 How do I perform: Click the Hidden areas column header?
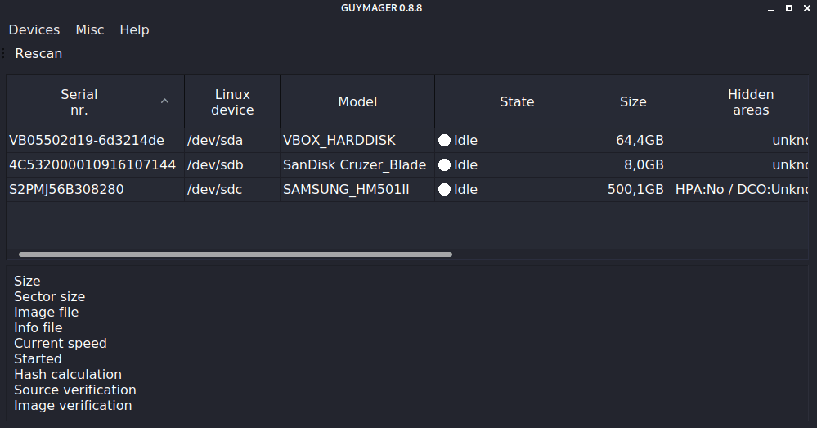pos(750,102)
